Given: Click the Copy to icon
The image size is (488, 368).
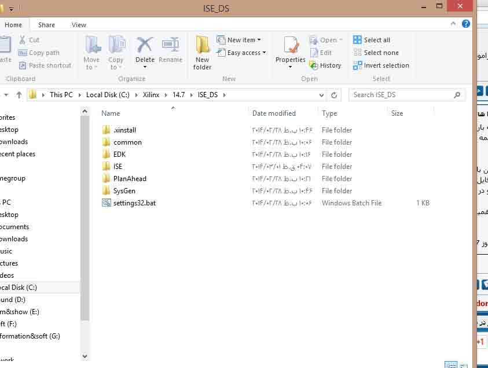Looking at the screenshot, I should [x=116, y=44].
